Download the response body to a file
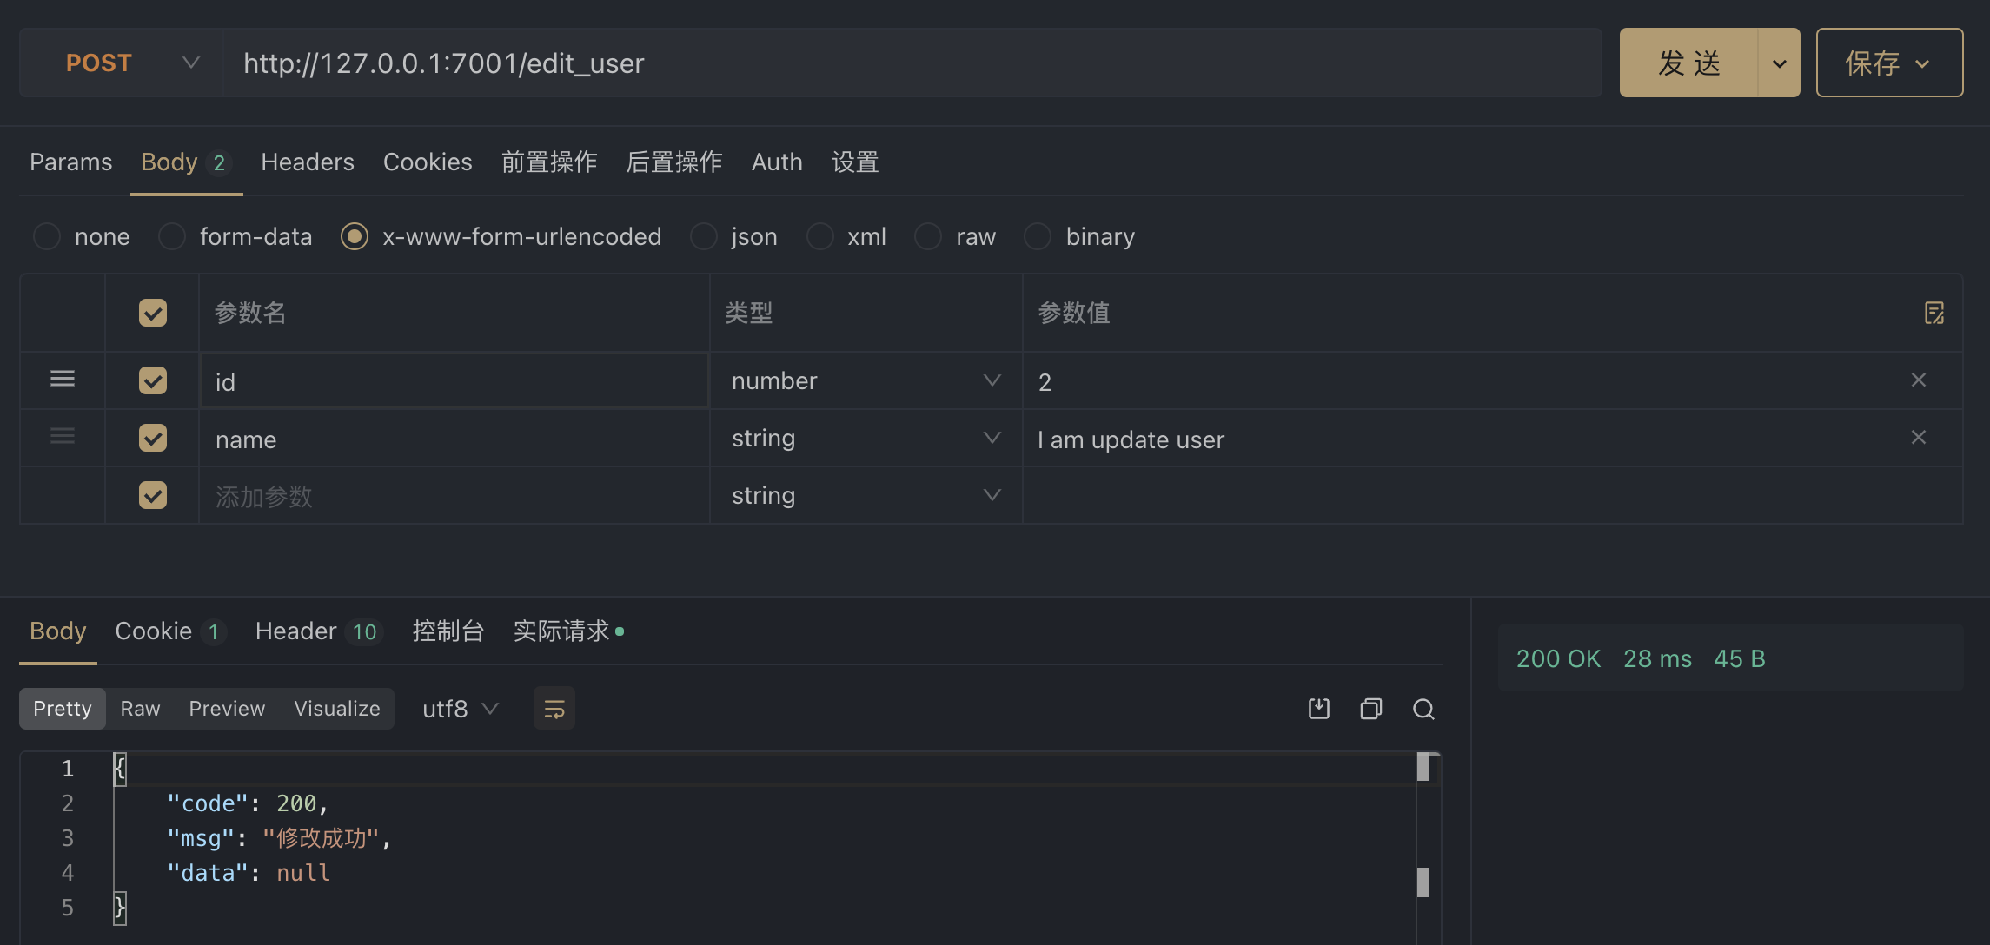 (x=1318, y=710)
